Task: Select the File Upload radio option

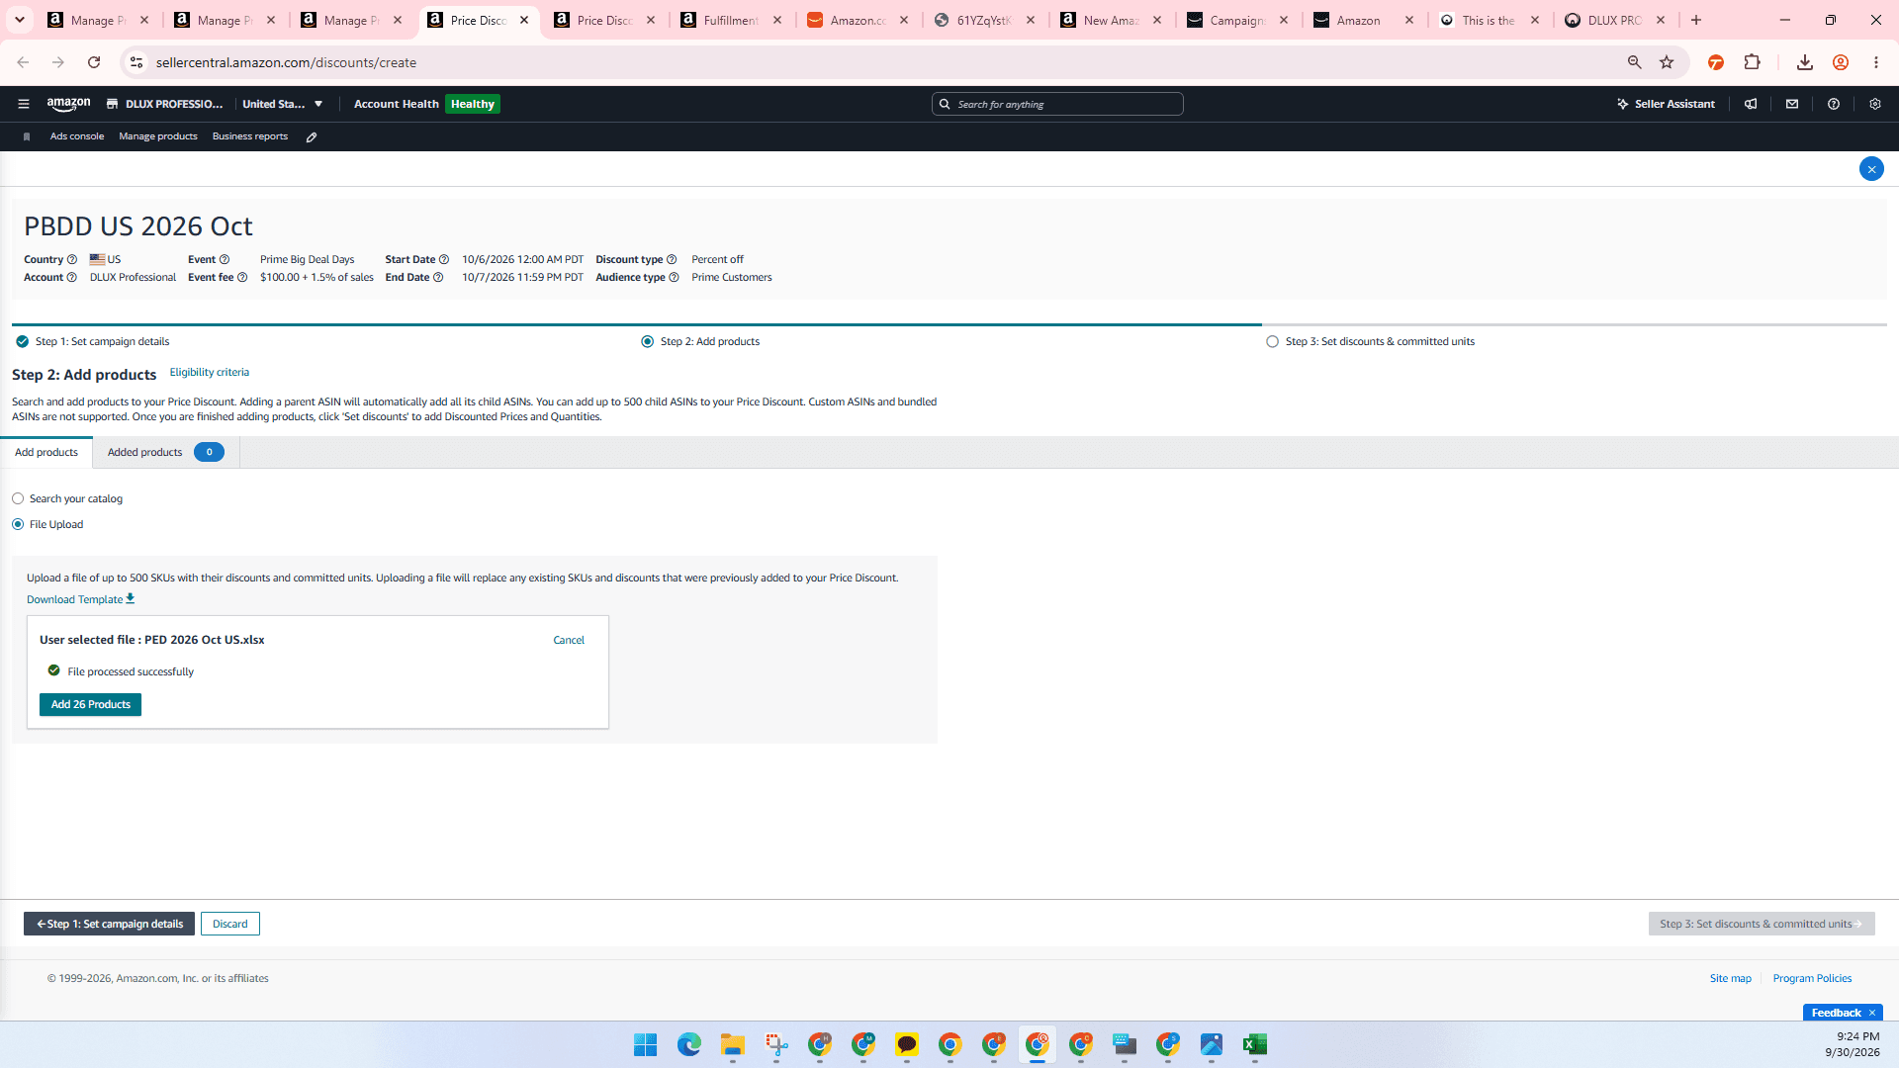Action: click(18, 525)
